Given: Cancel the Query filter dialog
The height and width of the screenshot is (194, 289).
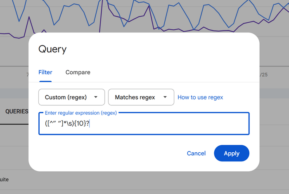Looking at the screenshot, I should tap(196, 153).
